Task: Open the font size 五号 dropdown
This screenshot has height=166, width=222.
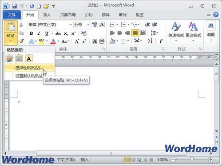Action: tap(88, 24)
